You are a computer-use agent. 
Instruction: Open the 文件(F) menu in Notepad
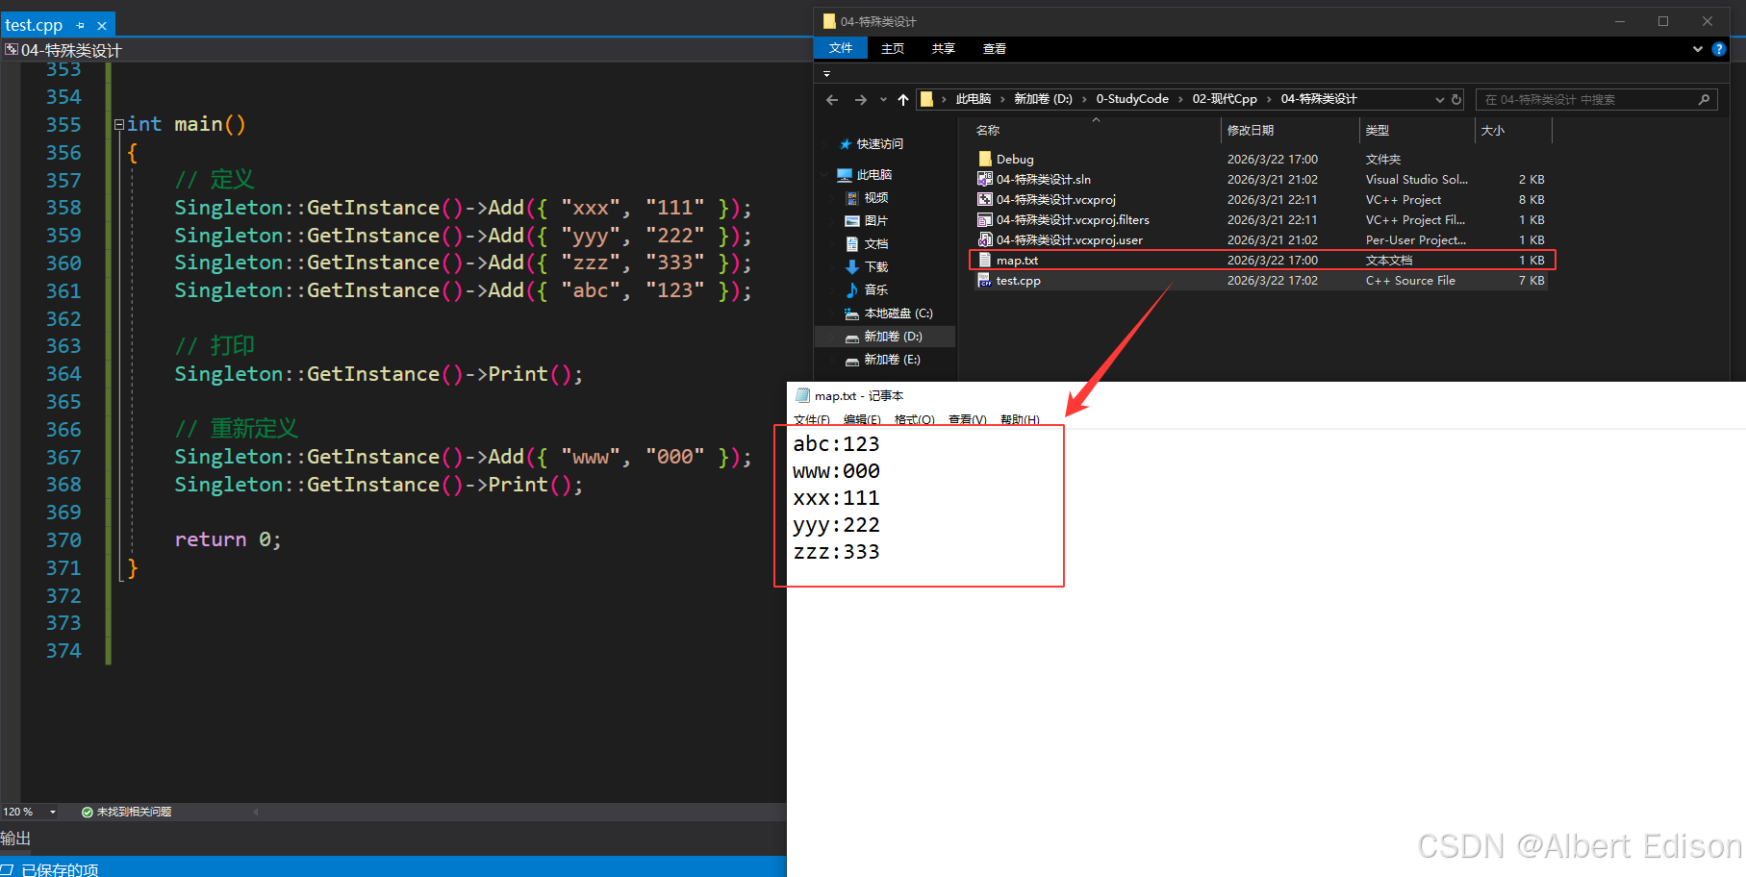(x=812, y=420)
